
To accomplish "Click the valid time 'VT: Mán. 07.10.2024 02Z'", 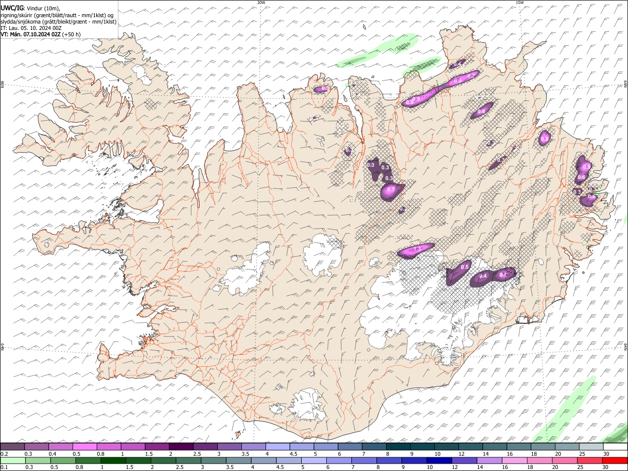I will (x=30, y=34).
